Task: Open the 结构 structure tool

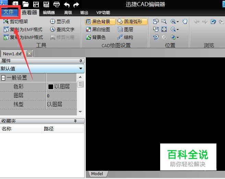Action: pos(125,37)
